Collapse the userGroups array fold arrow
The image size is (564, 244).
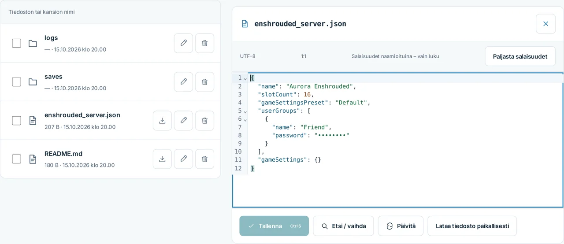pyautogui.click(x=245, y=111)
